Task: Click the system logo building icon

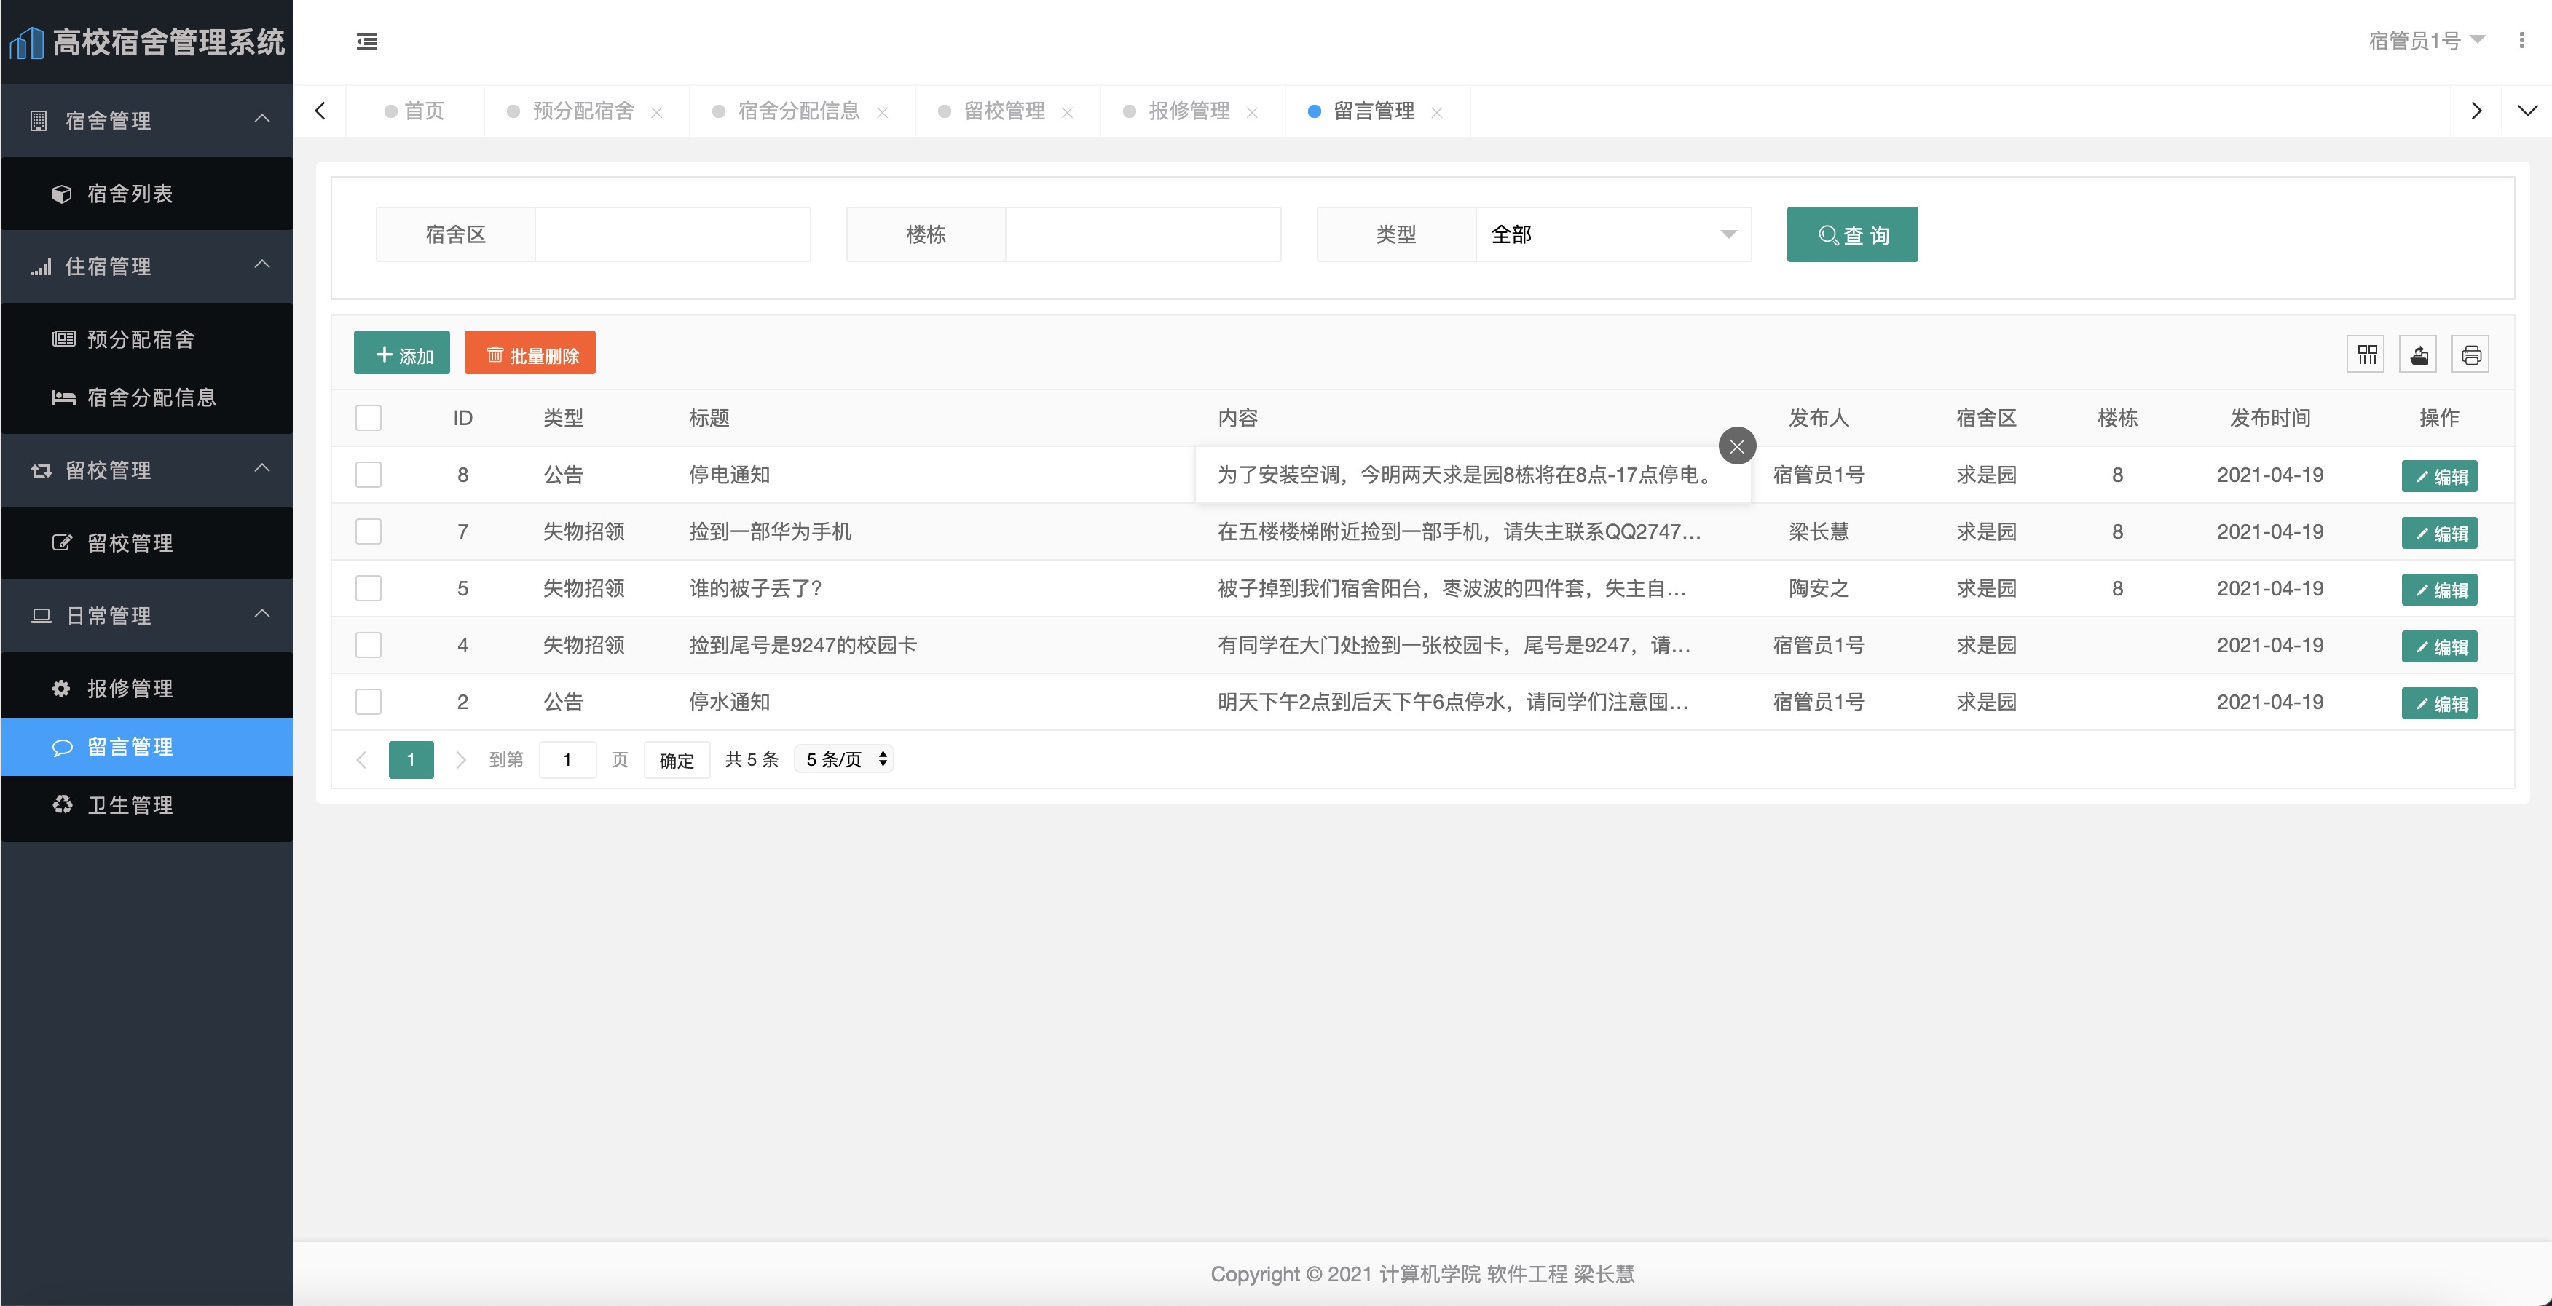Action: point(27,42)
